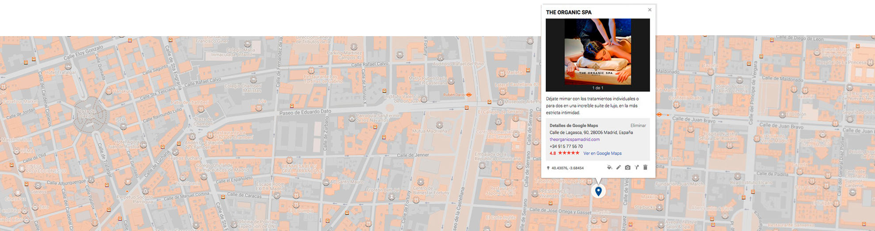
Task: Click the coordinates 40.43076, -3.68454
Action: pos(567,168)
